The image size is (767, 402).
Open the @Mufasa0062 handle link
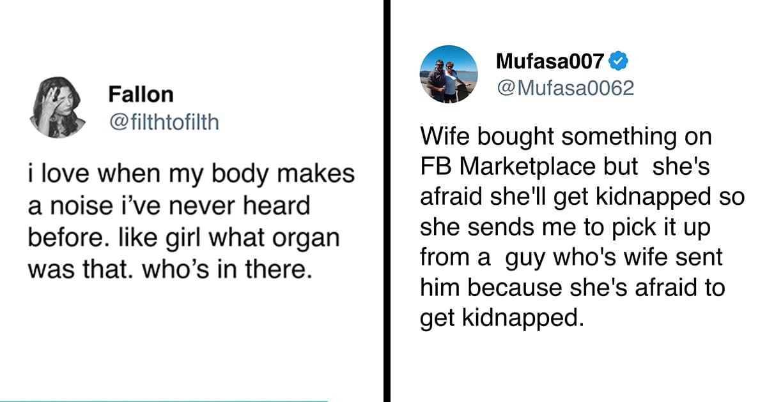564,87
